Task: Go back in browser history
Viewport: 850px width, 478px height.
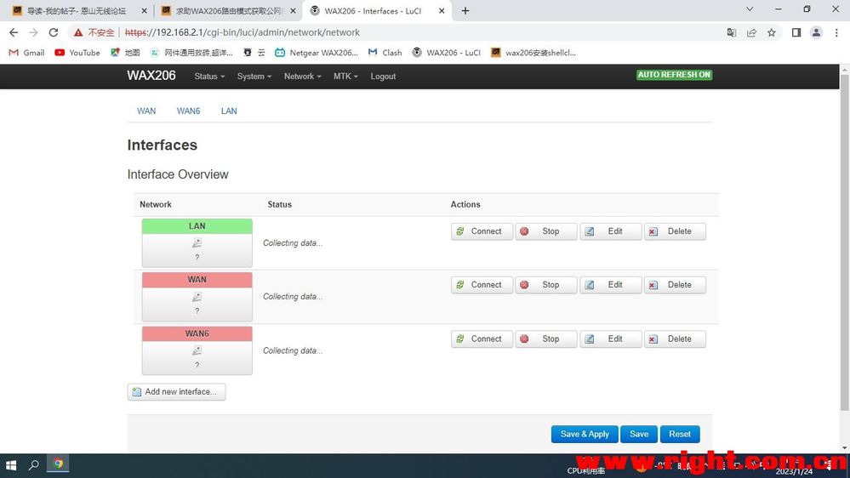Action: point(14,32)
